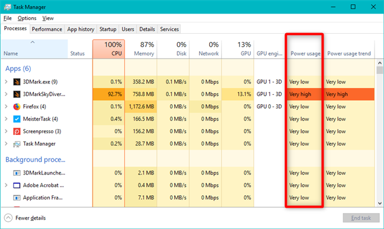The image size is (384, 229).
Task: Switch to the Performance tab
Action: [47, 29]
